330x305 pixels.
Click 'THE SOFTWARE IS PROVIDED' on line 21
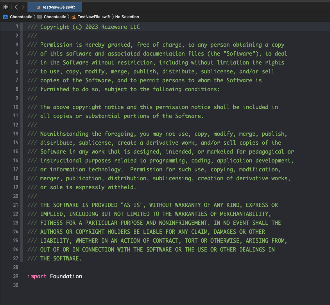(x=79, y=205)
